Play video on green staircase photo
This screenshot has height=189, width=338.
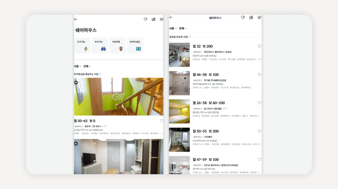pos(76,82)
